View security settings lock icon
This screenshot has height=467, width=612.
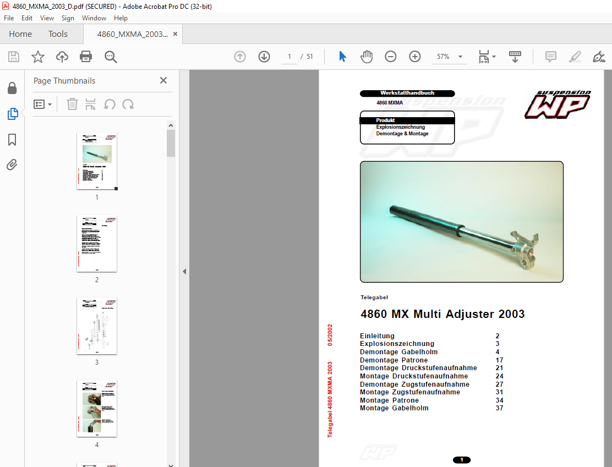click(x=12, y=88)
